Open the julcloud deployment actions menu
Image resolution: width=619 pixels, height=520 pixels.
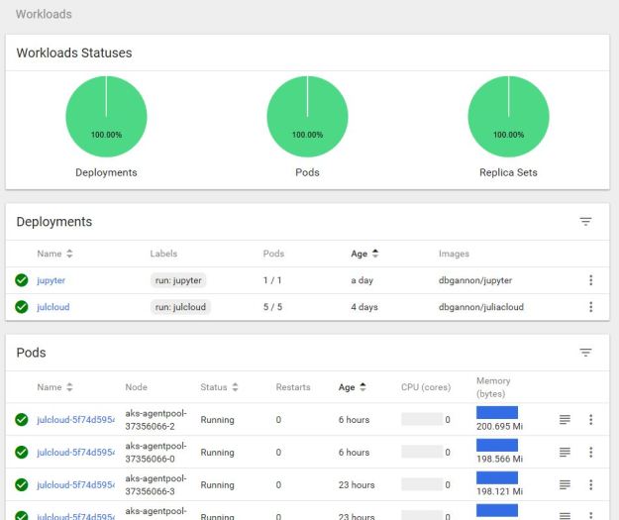click(x=590, y=307)
